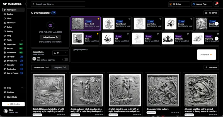
Task: Select the Clean vector style card
Action: [86, 38]
